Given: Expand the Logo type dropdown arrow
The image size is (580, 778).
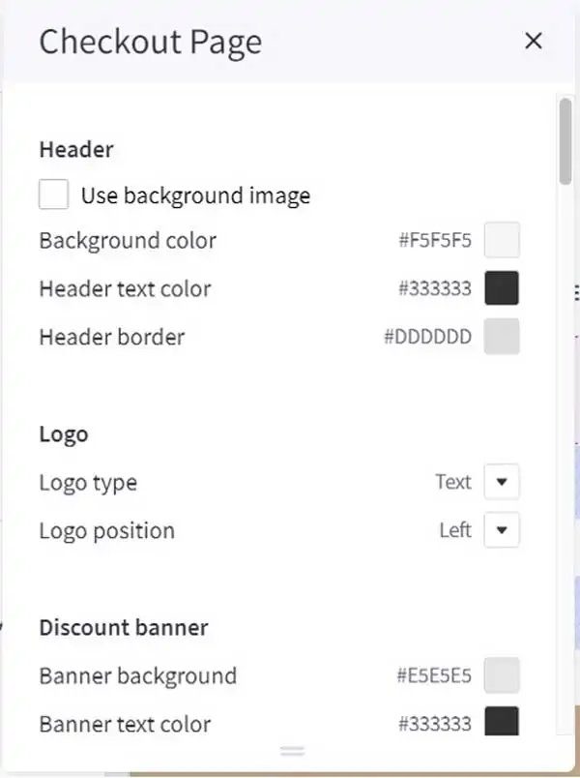Looking at the screenshot, I should tap(502, 482).
